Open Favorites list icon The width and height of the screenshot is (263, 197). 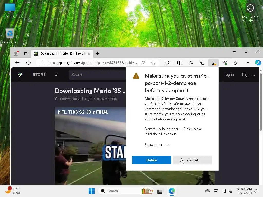tap(191, 63)
